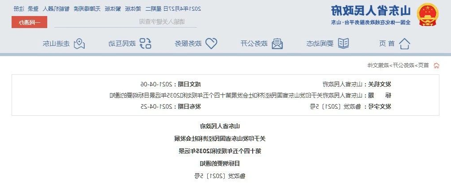Open the 政民互动 interaction icon
Screen dimensions: 451x183
145,44
